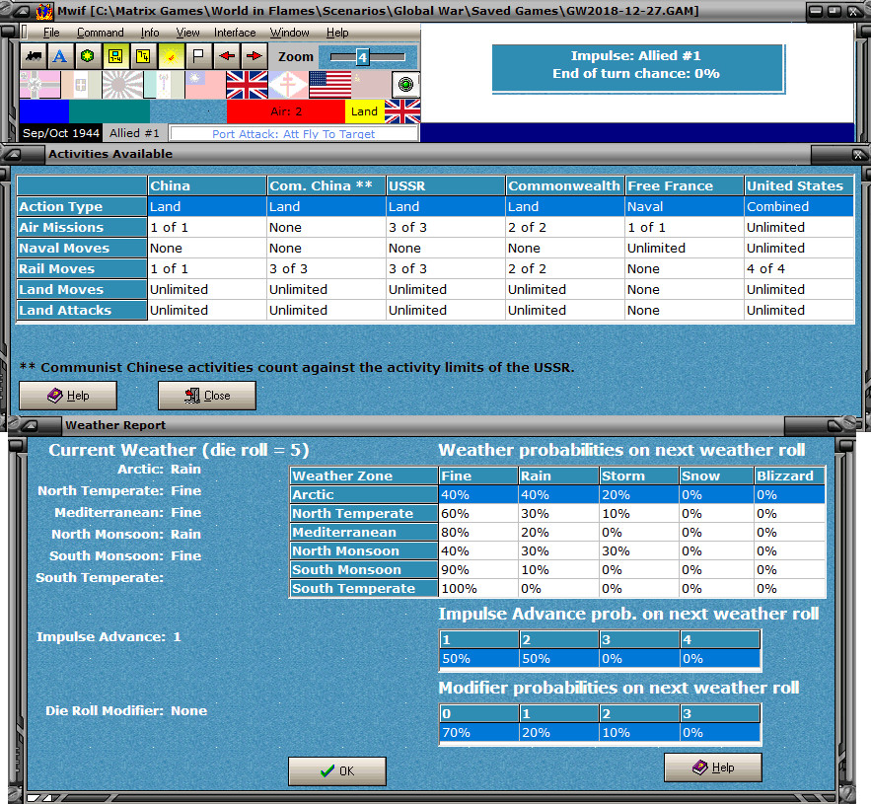871x804 pixels.
Task: Open the Window menu
Action: [289, 33]
